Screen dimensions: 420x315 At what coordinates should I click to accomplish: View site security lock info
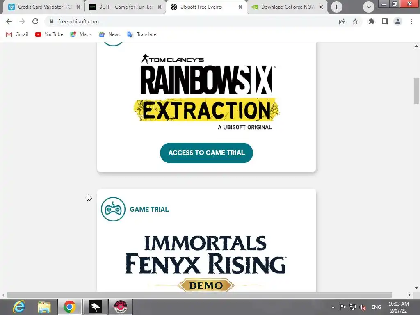[51, 21]
